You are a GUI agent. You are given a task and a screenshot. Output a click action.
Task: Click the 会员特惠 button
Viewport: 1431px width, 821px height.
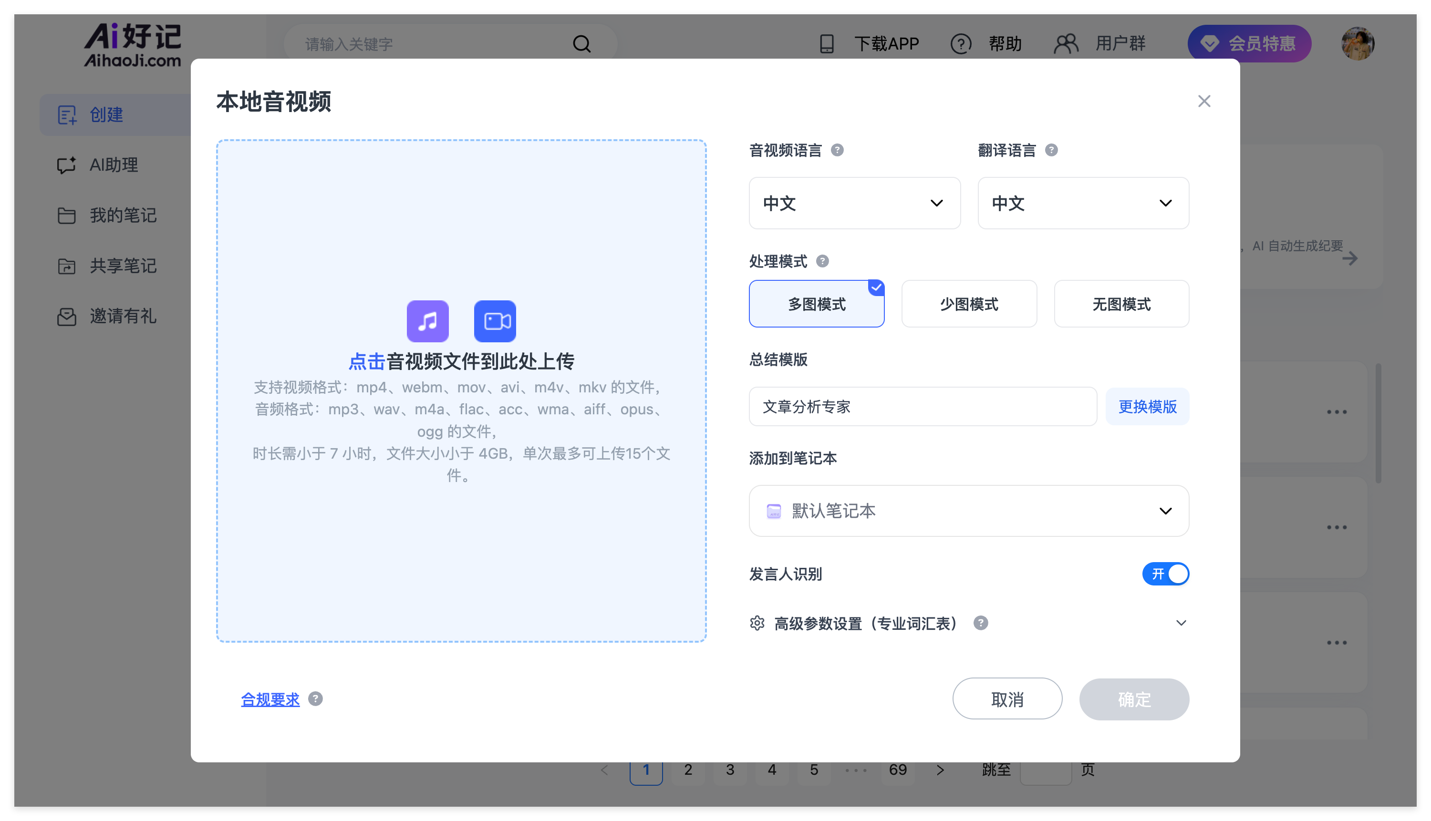point(1249,43)
